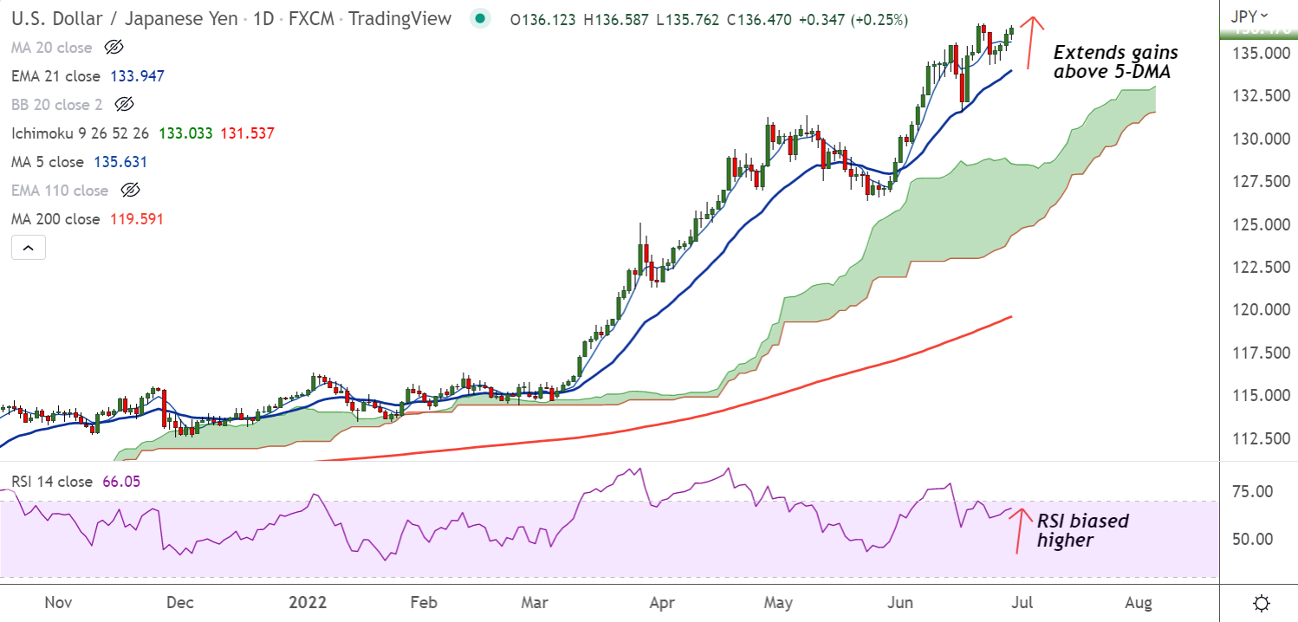Click the Mar time axis label
The width and height of the screenshot is (1298, 622).
[x=534, y=602]
